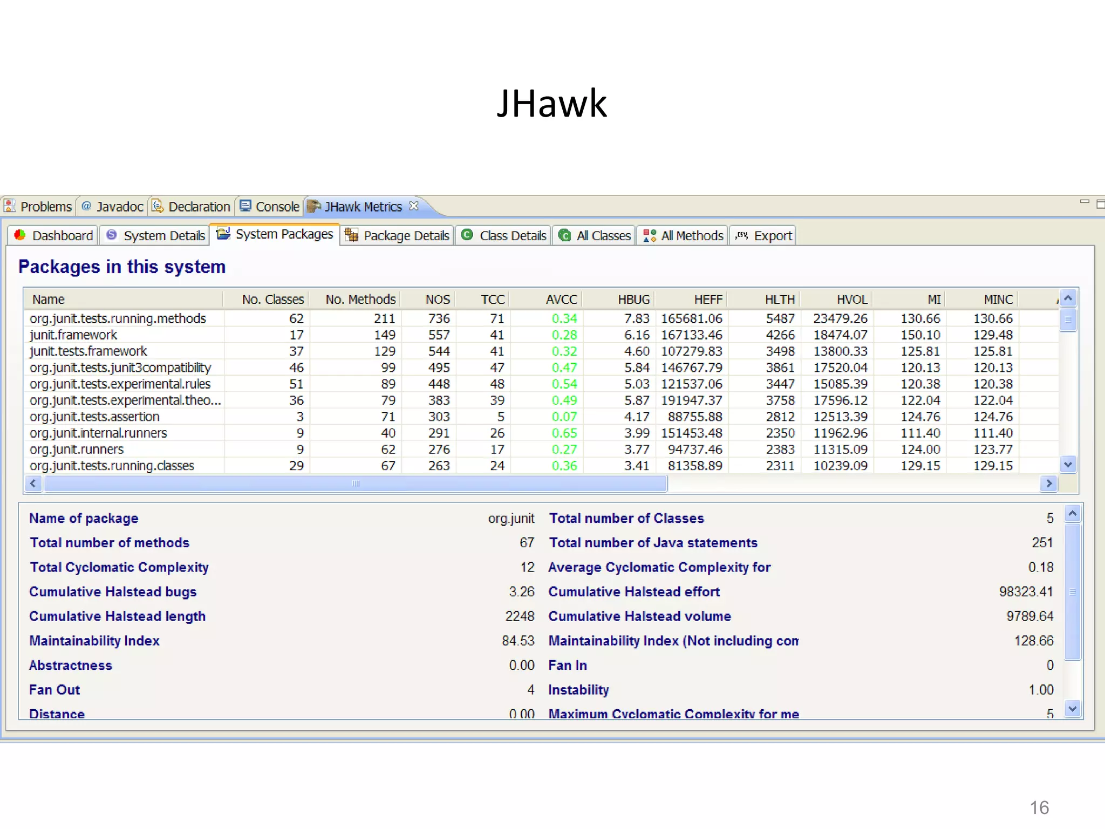This screenshot has height=829, width=1105.
Task: Click the Export CSV icon
Action: pos(742,235)
